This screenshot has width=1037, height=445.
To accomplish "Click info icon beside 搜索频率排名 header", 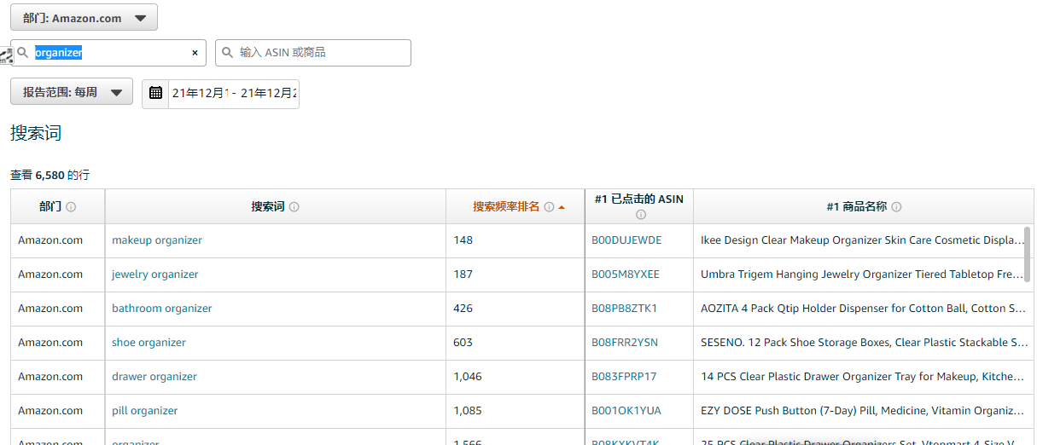I will pos(549,207).
